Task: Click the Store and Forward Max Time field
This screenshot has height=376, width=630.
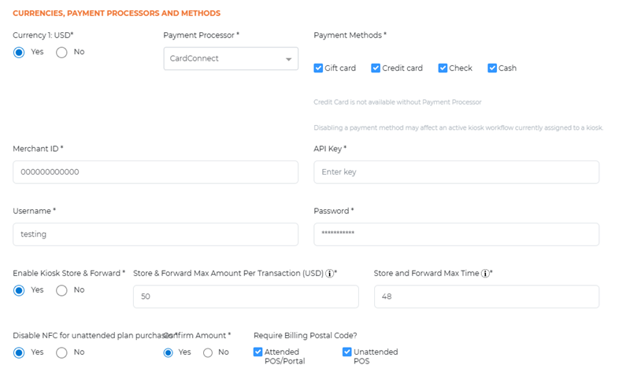Action: (x=486, y=297)
